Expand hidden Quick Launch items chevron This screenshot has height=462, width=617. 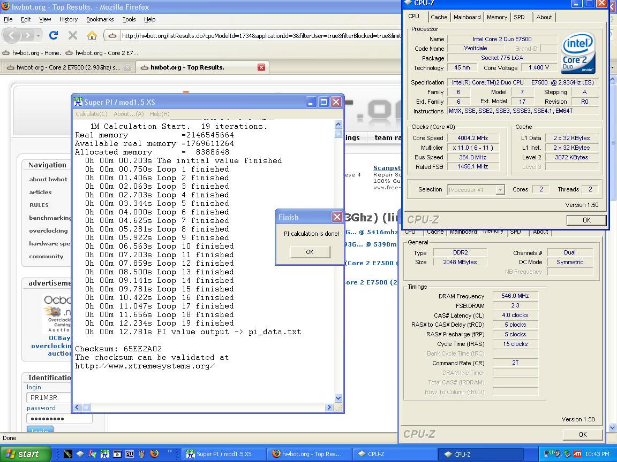click(x=170, y=451)
